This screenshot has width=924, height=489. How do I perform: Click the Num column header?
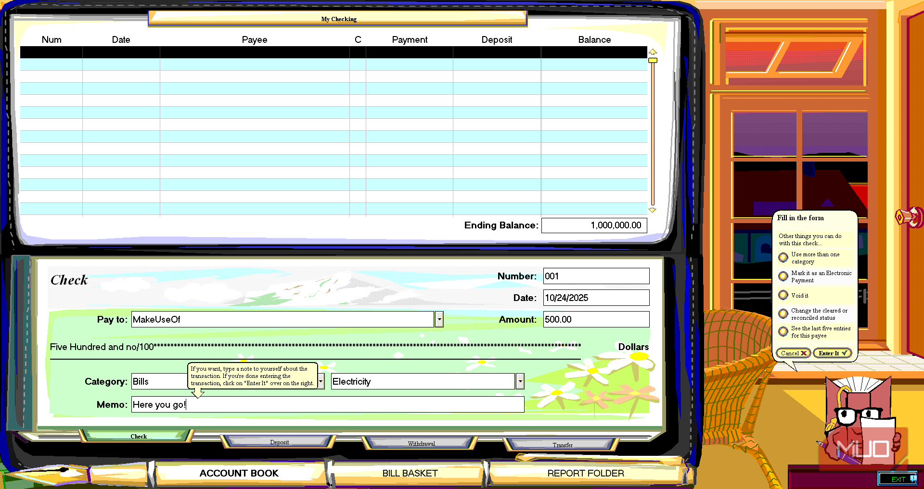click(x=51, y=39)
